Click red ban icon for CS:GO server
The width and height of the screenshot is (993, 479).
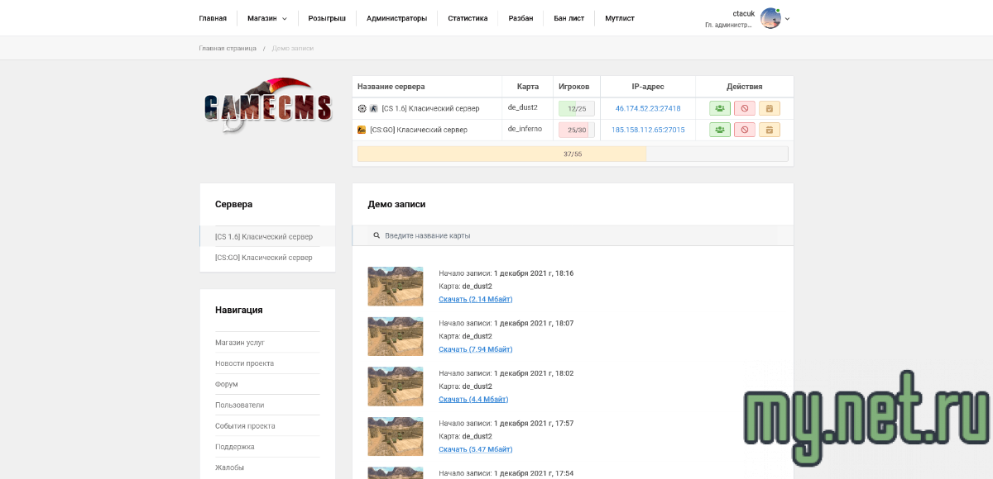[x=745, y=130]
